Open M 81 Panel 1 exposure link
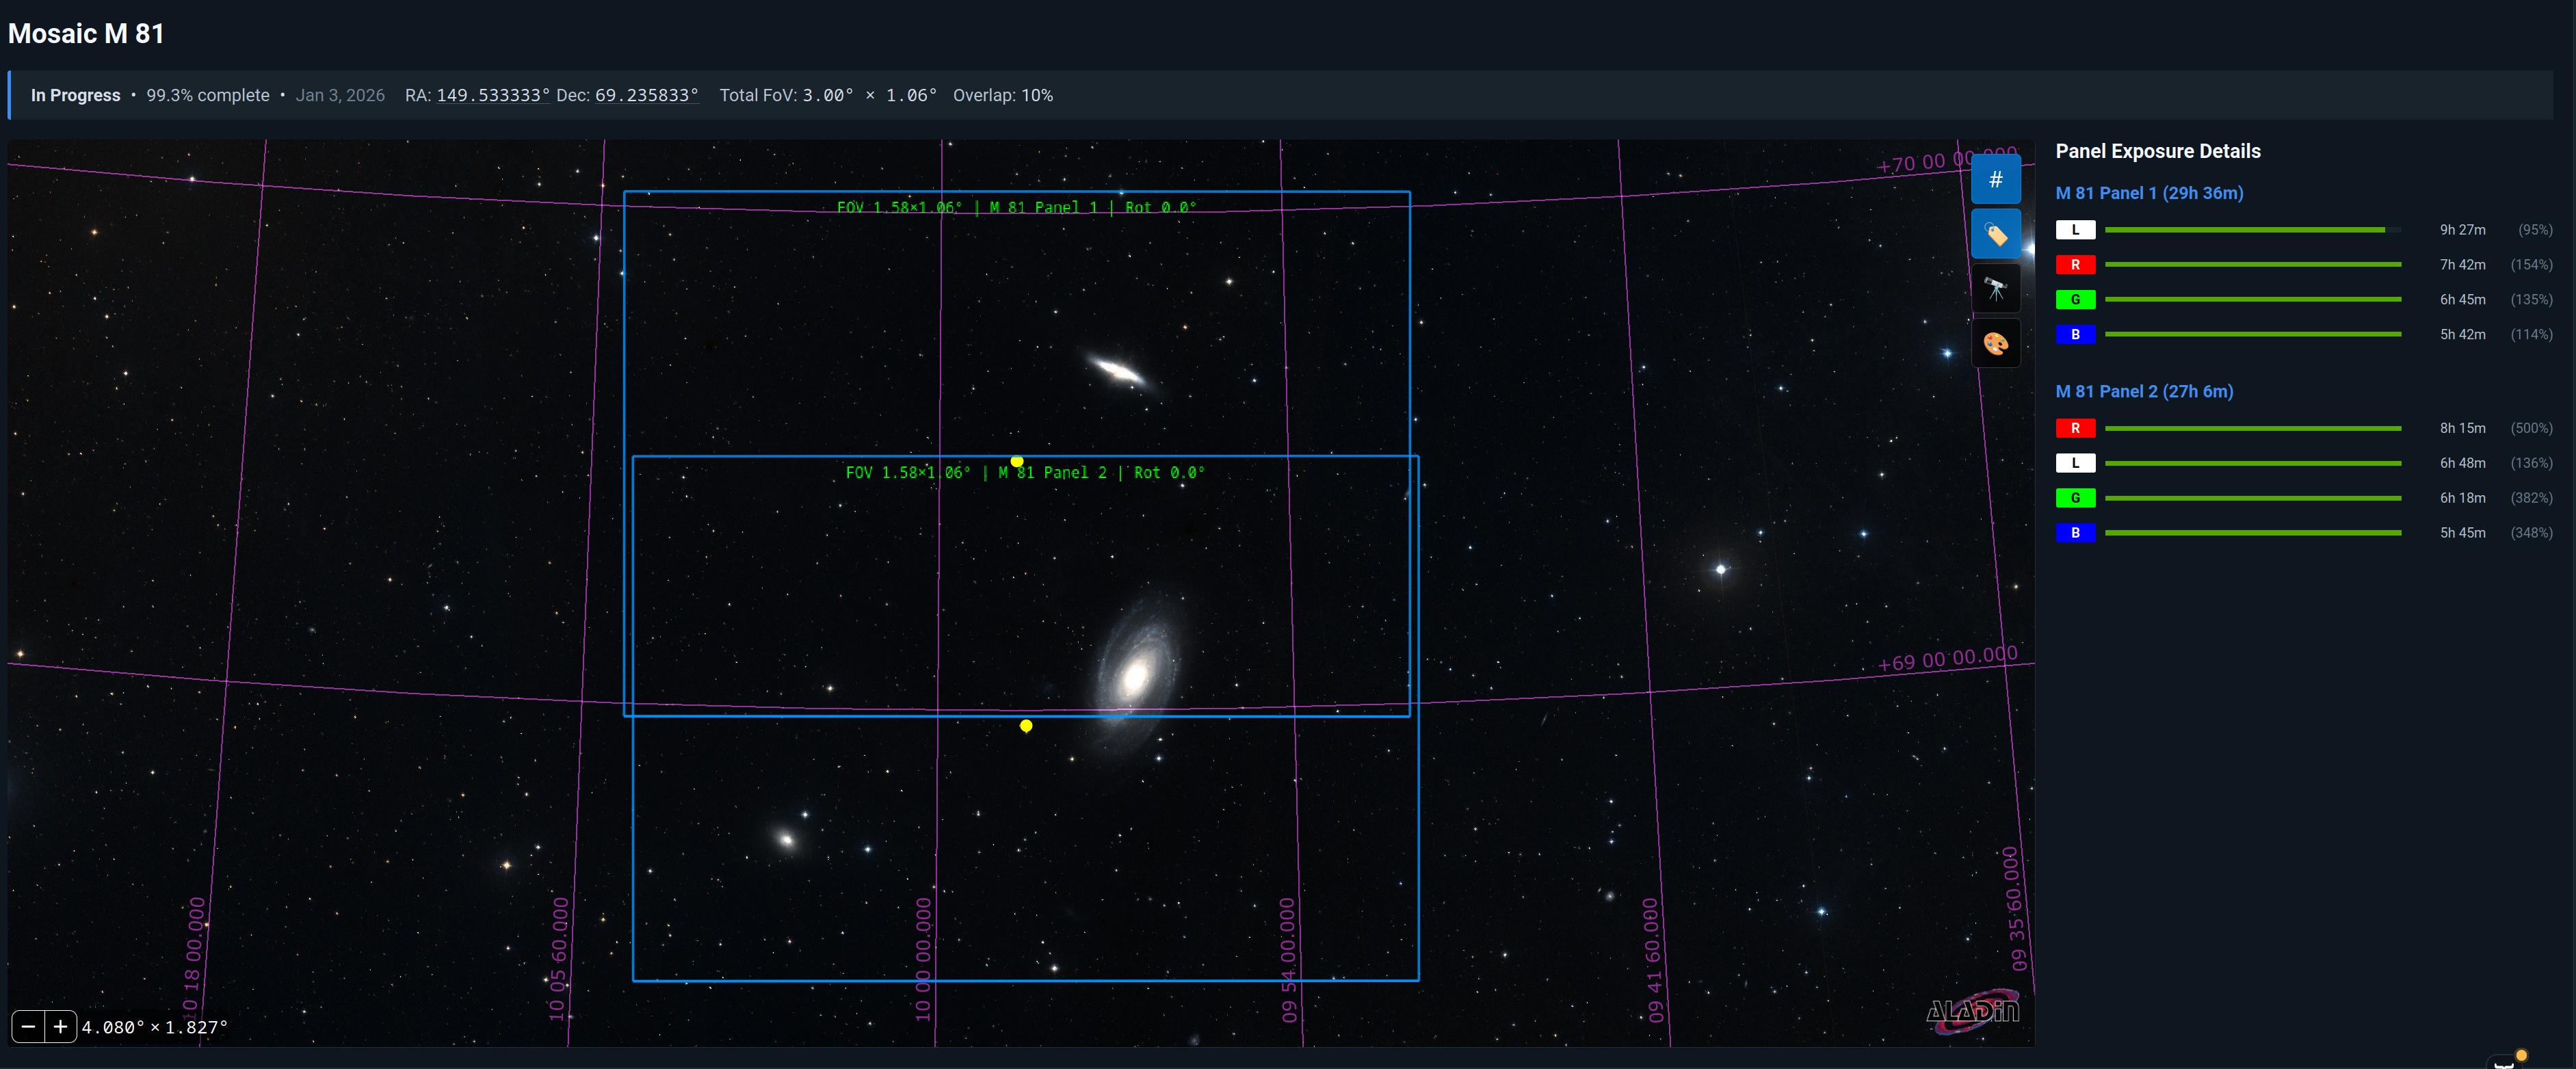Viewport: 2576px width, 1069px height. click(2149, 193)
